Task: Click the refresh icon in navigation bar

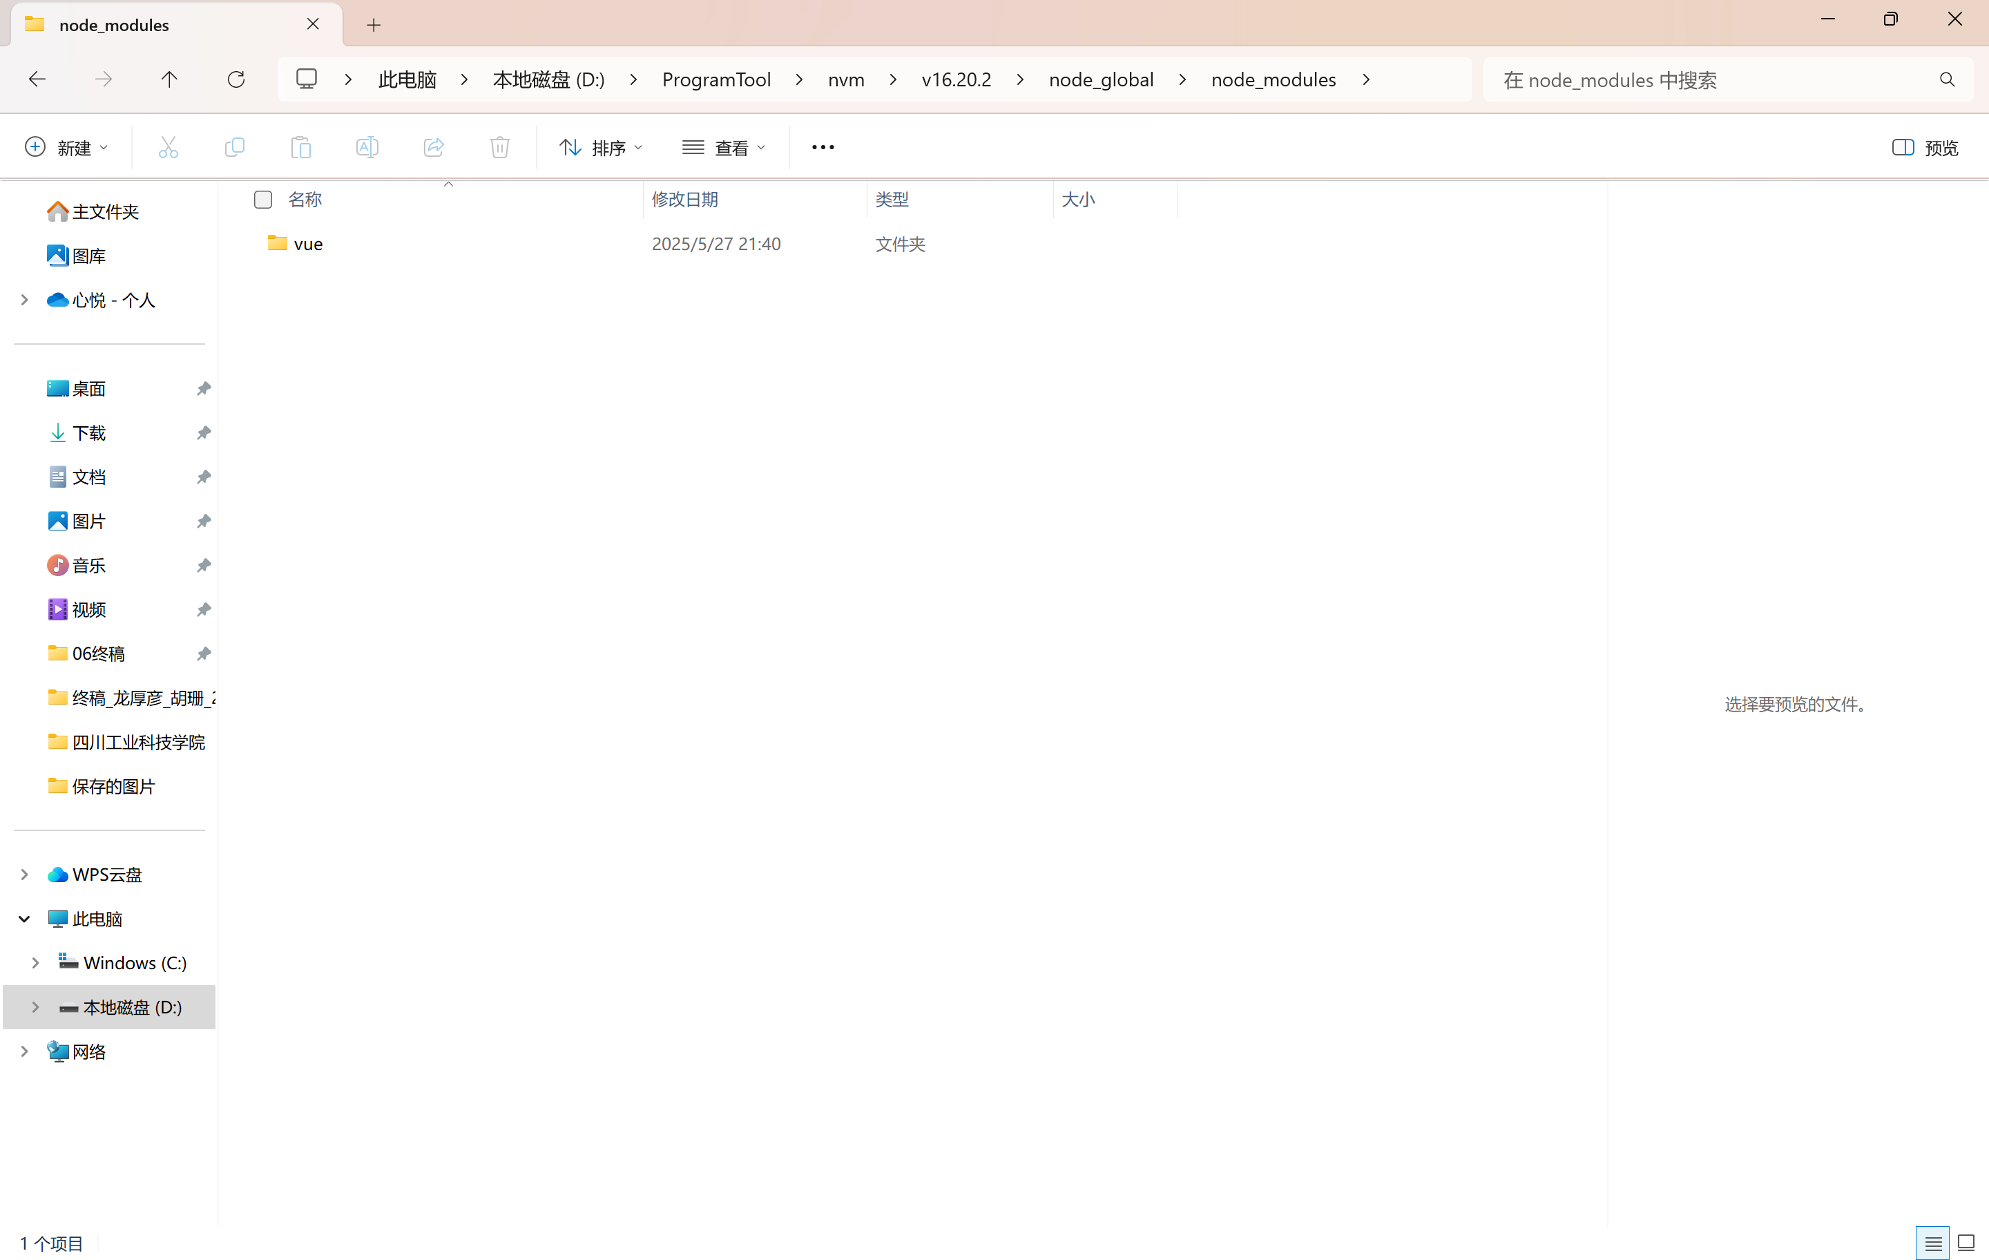Action: (x=236, y=79)
